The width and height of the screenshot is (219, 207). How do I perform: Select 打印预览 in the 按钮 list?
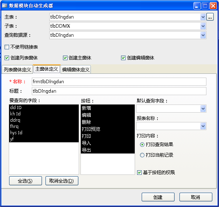108,129
